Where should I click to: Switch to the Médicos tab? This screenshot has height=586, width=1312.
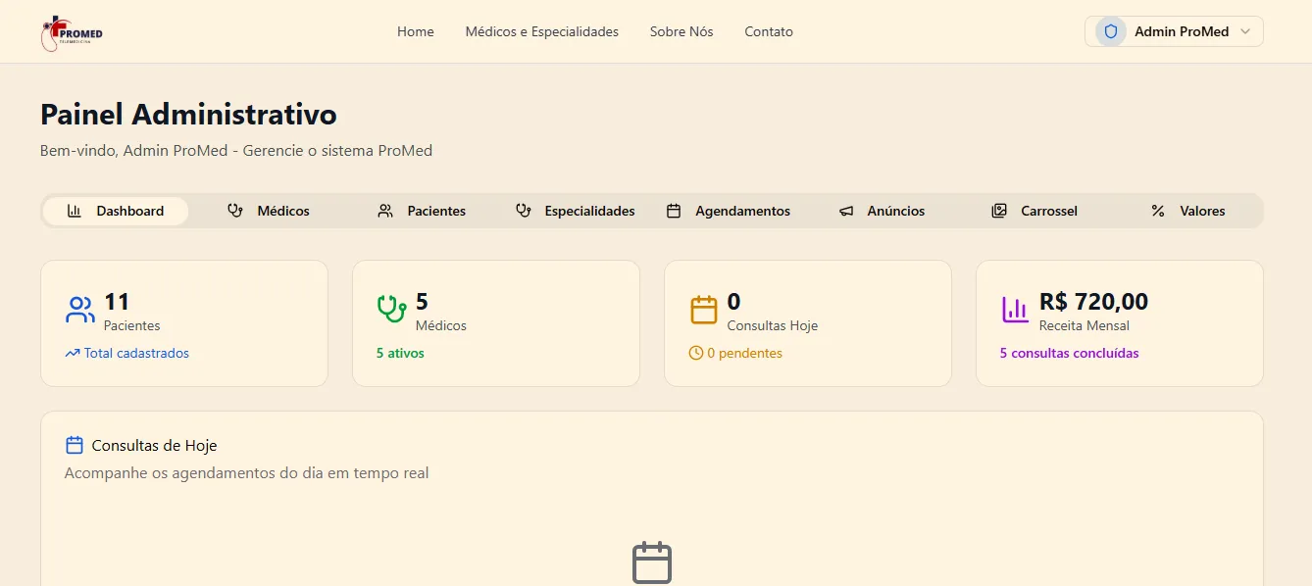[x=269, y=211]
